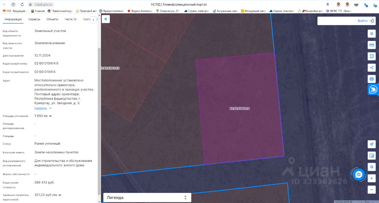Open the 'Озерная ул., 21' maps bookmark
This screenshot has height=203, width=379.
point(168,11)
